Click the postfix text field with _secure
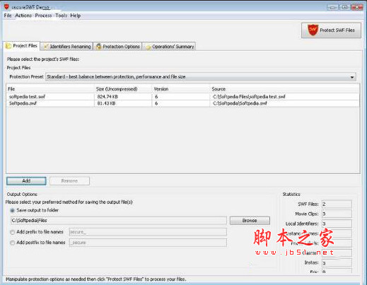 click(x=148, y=243)
